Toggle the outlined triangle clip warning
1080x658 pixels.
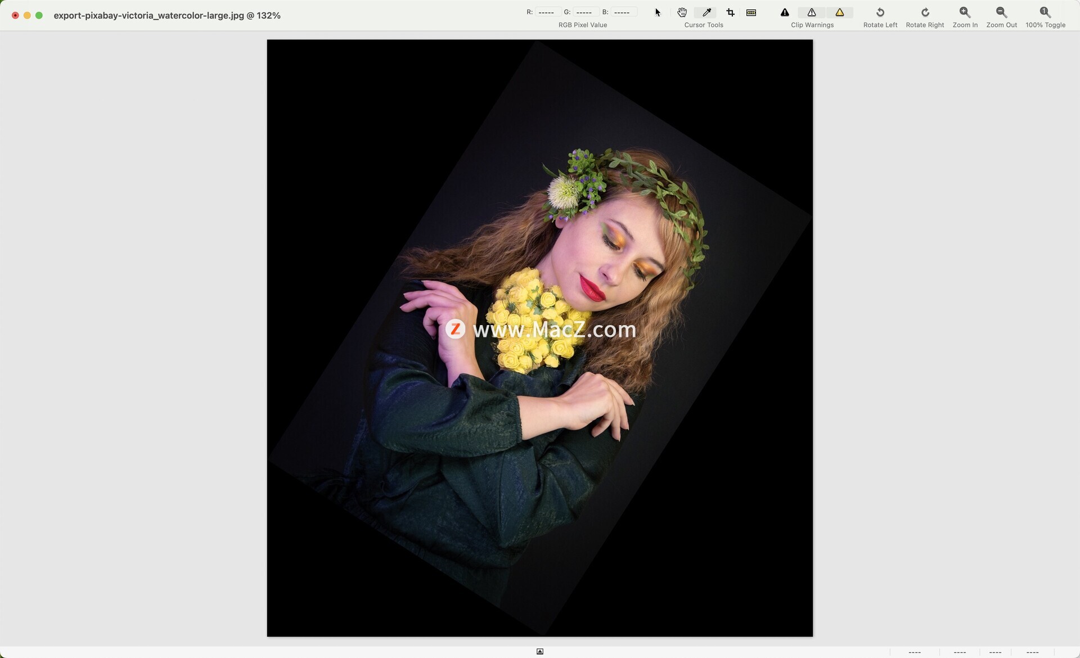[x=812, y=12]
